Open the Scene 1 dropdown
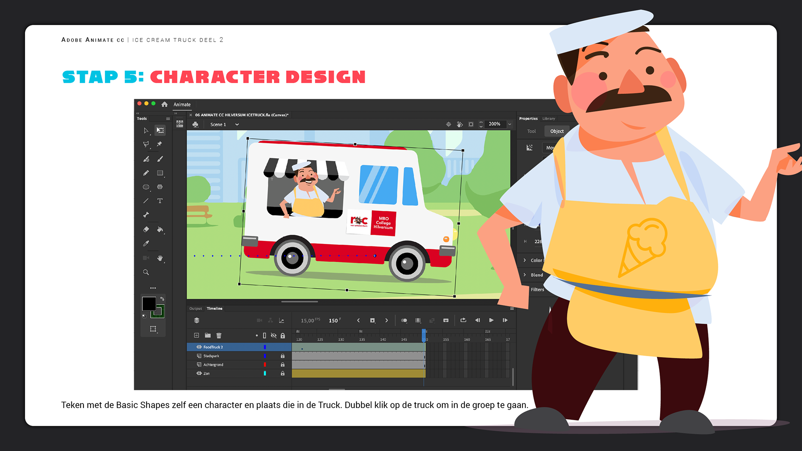The image size is (802, 451). pyautogui.click(x=237, y=124)
